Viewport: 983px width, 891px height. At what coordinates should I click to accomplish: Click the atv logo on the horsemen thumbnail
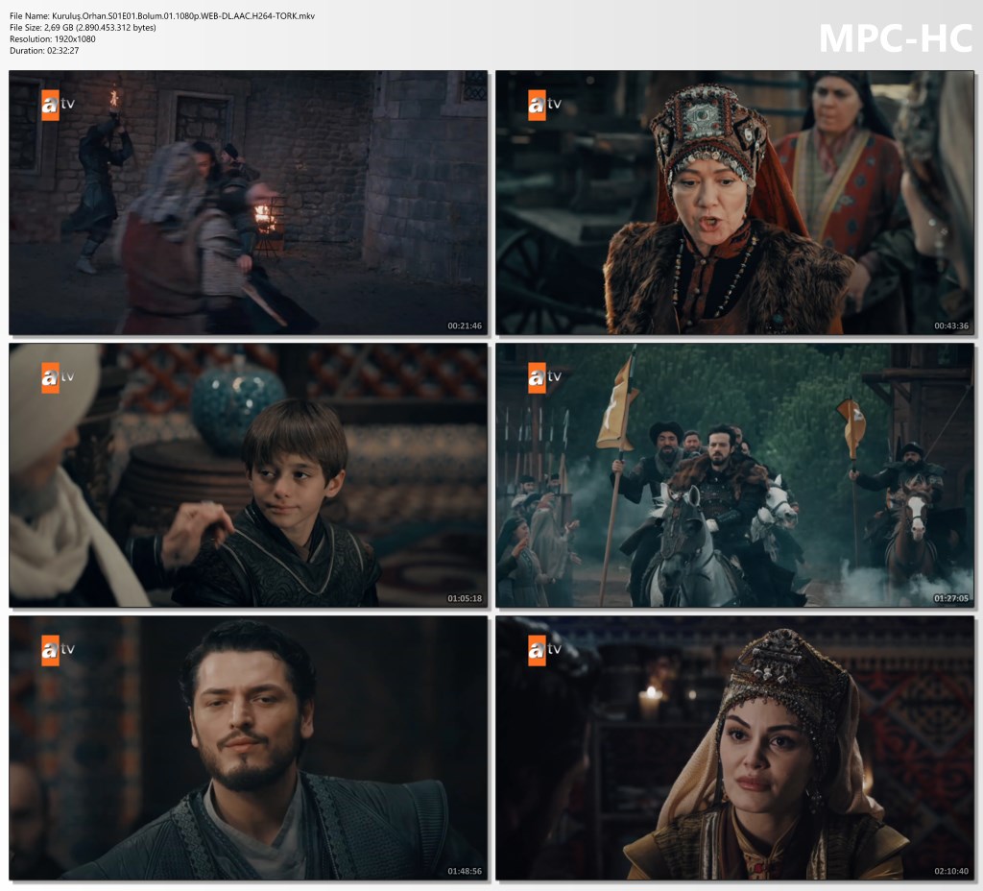coord(543,377)
